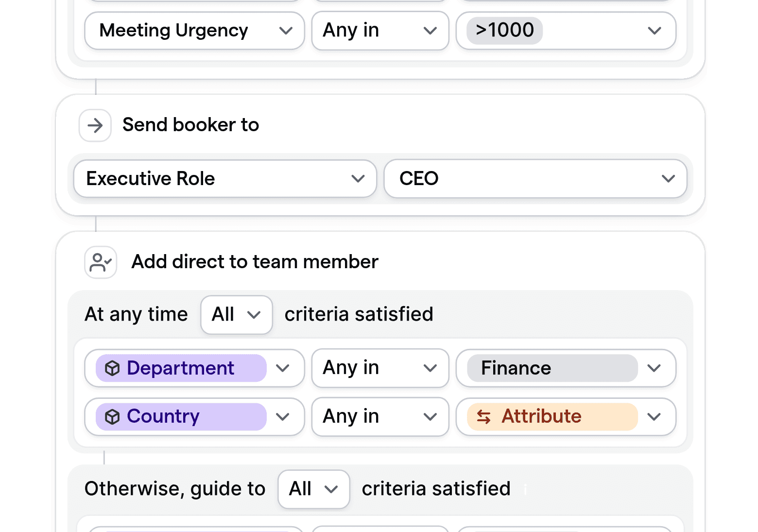The width and height of the screenshot is (758, 532).
Task: Click the orange Attribute chip
Action: tap(541, 416)
